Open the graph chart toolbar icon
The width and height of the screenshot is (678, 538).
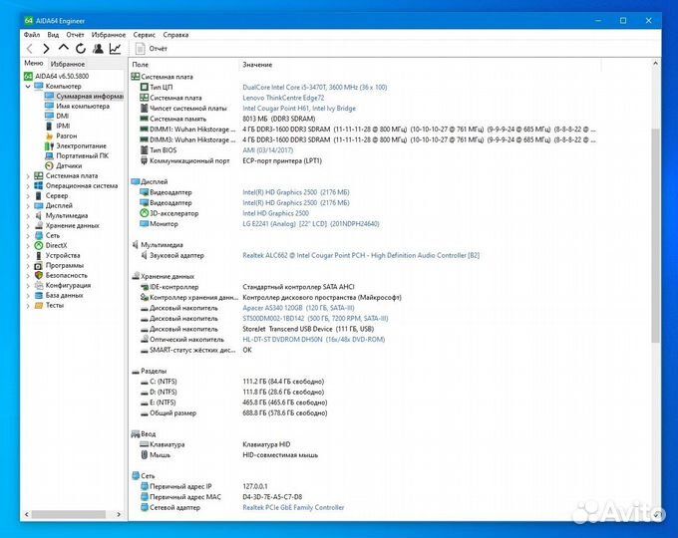(x=115, y=49)
